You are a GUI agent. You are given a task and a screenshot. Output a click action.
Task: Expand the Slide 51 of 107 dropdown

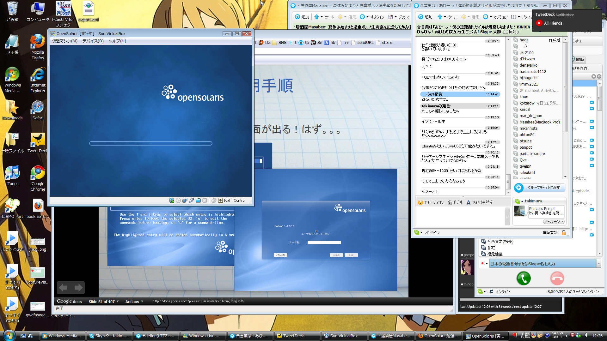104,302
